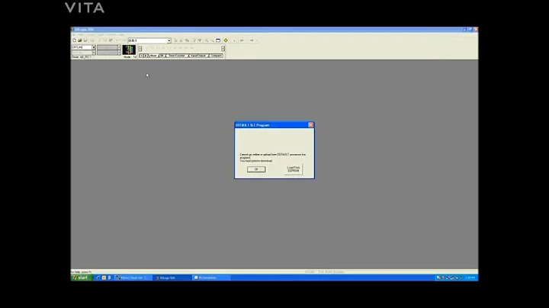Click the system tray clock

470,278
